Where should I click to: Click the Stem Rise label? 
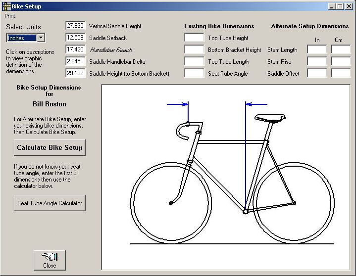[x=279, y=62]
